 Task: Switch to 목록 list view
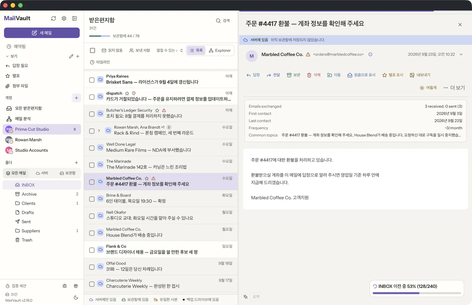(x=196, y=50)
